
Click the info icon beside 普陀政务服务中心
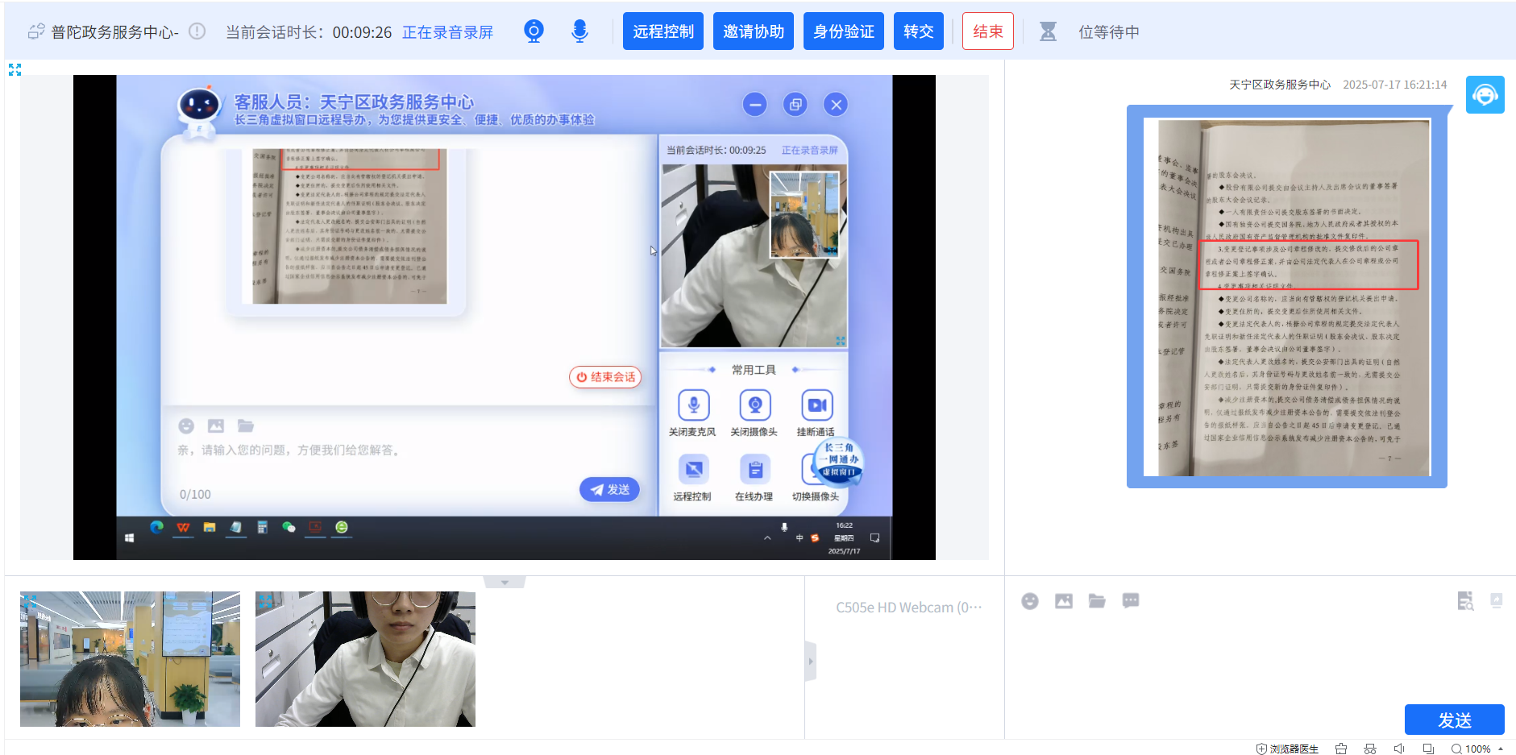pos(197,31)
